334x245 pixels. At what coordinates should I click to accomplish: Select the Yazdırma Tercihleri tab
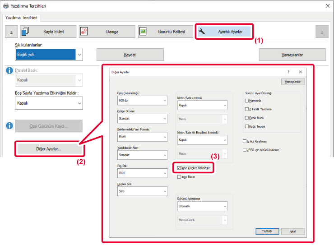coord(22,18)
